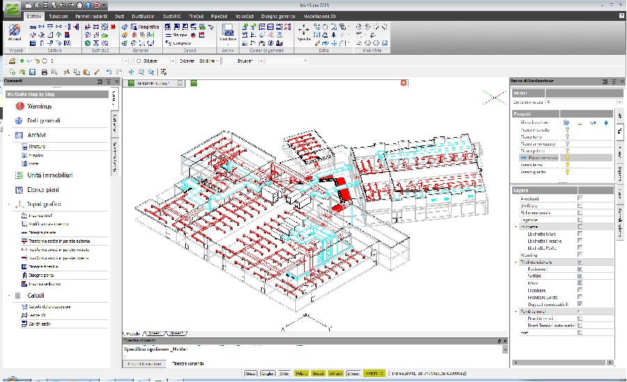Viewport: 627px width, 382px height.
Task: Open the NoiseCad ribbon tab
Action: [244, 17]
